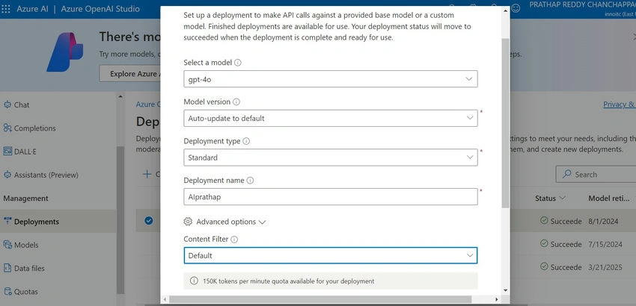This screenshot has width=636, height=306.
Task: Click the Advanced options gear icon
Action: (187, 222)
